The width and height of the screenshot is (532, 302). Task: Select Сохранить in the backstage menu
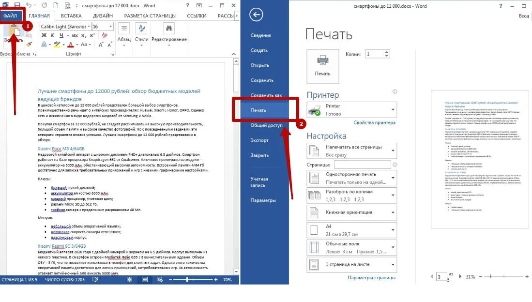pyautogui.click(x=262, y=80)
